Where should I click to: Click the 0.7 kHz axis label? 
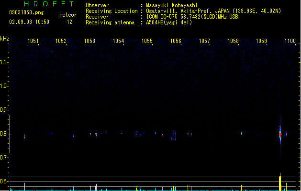point(4,158)
